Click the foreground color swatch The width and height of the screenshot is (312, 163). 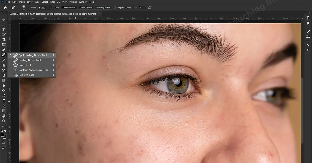(3, 135)
